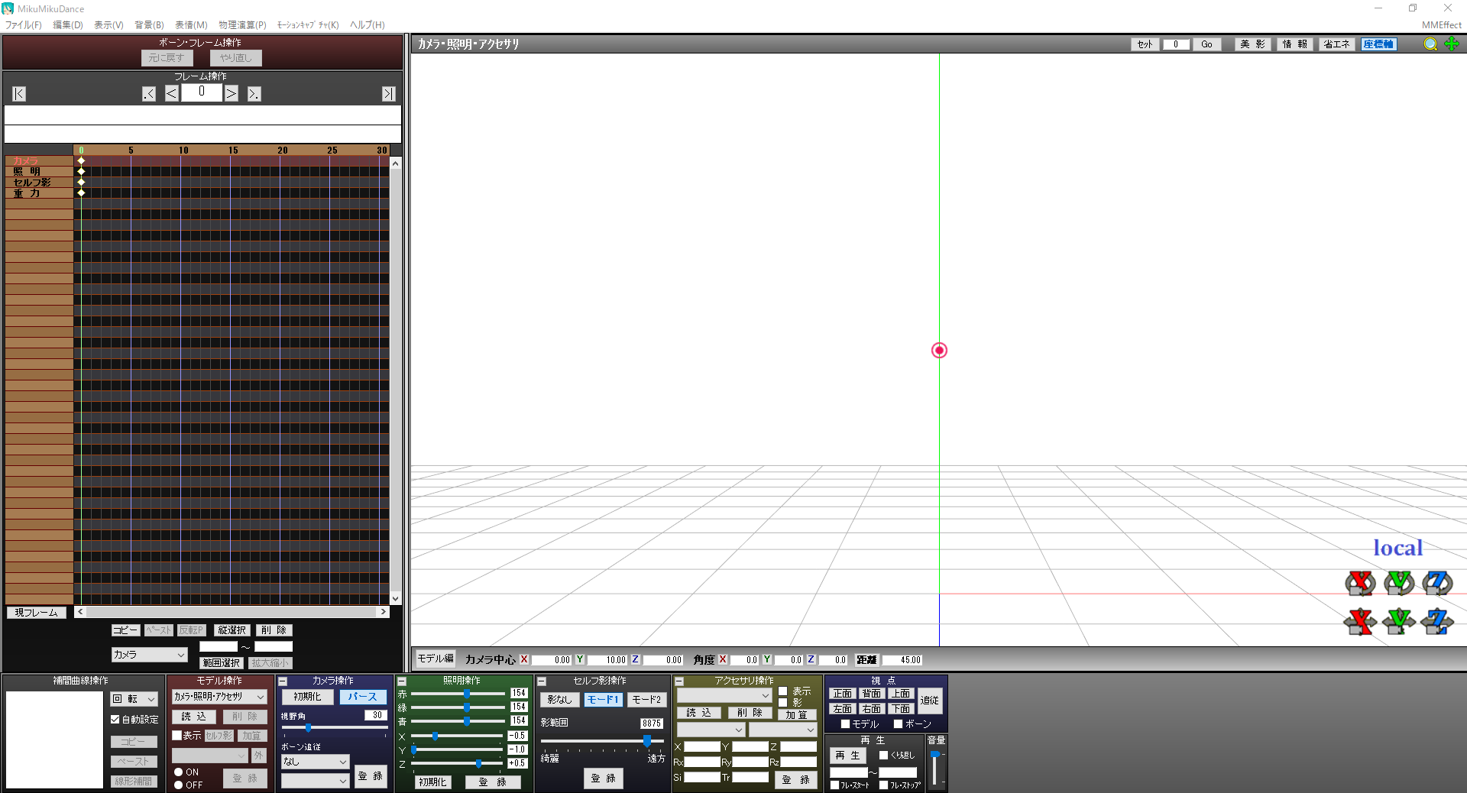The image size is (1467, 793).
Task: Jump to the last frame button
Action: click(x=389, y=94)
